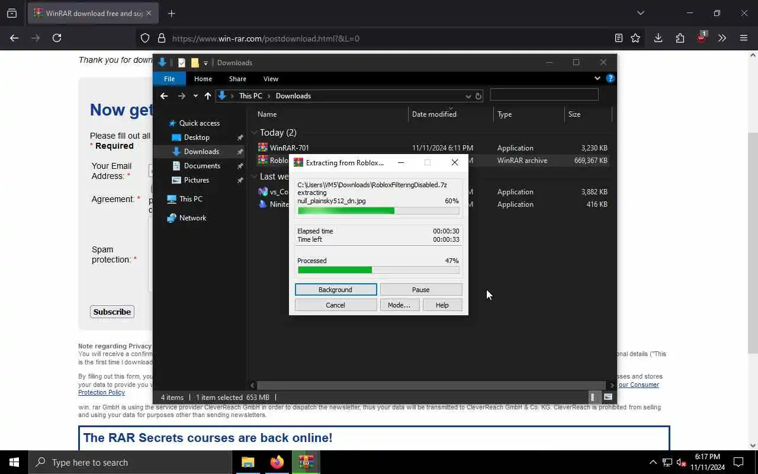Open Customize Quick Access Toolbar dropdown

pyautogui.click(x=205, y=63)
